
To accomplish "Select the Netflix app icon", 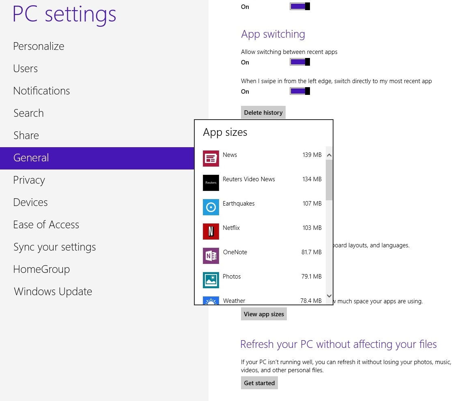I will pyautogui.click(x=211, y=232).
